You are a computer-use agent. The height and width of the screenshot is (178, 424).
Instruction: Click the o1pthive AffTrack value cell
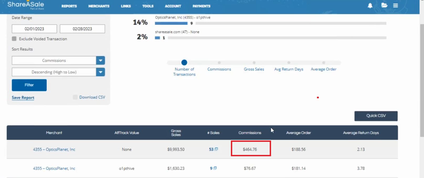coord(126,168)
